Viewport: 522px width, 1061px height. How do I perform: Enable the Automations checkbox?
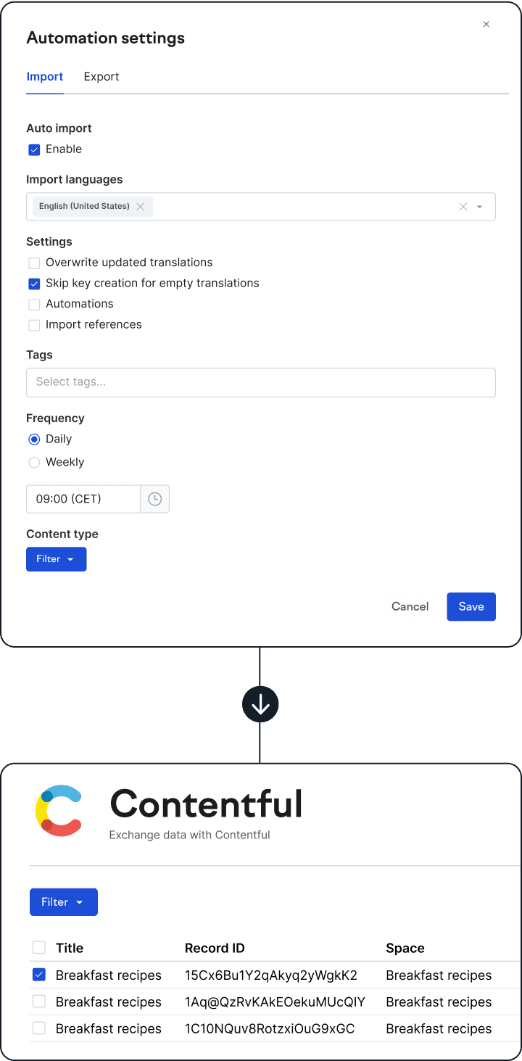point(34,305)
